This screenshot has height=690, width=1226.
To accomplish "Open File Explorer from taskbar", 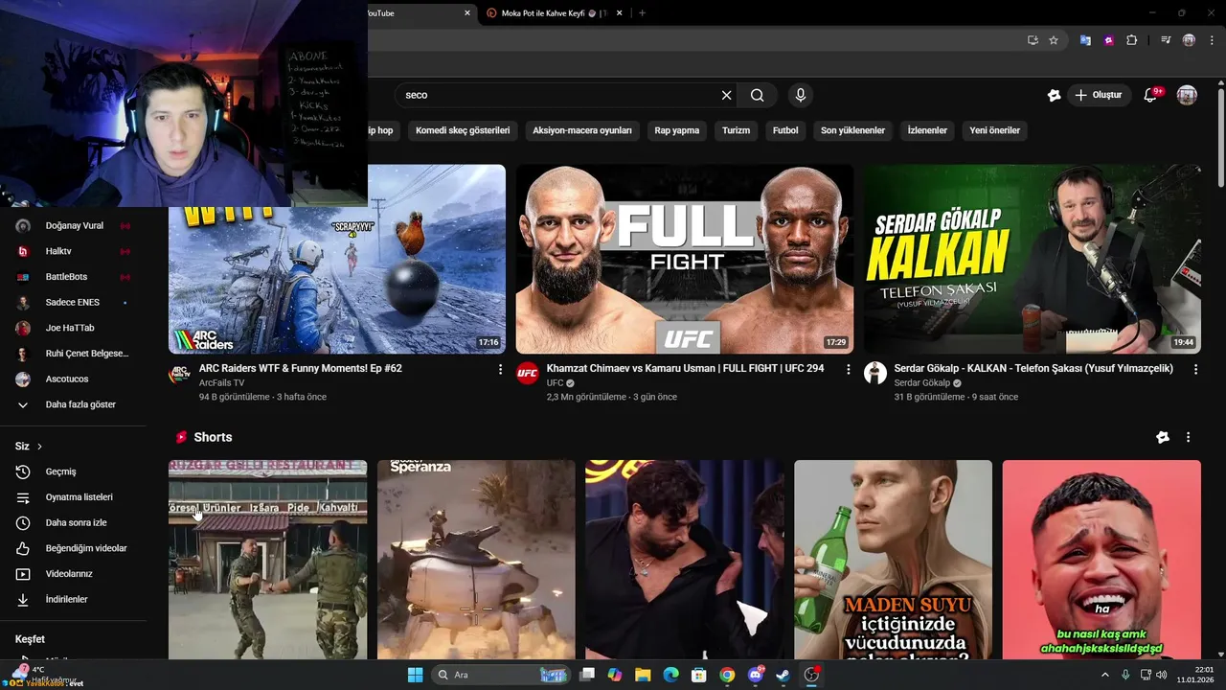I will (x=643, y=675).
